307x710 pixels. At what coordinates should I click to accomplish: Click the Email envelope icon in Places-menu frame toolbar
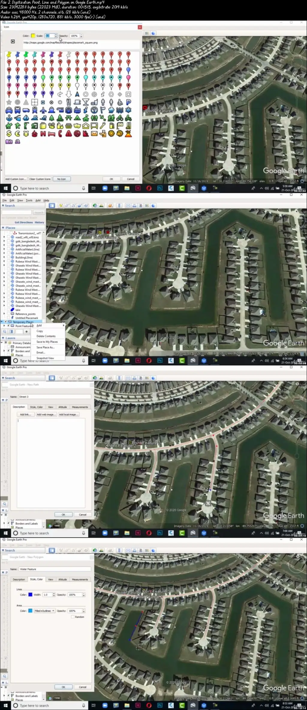tap(128, 206)
